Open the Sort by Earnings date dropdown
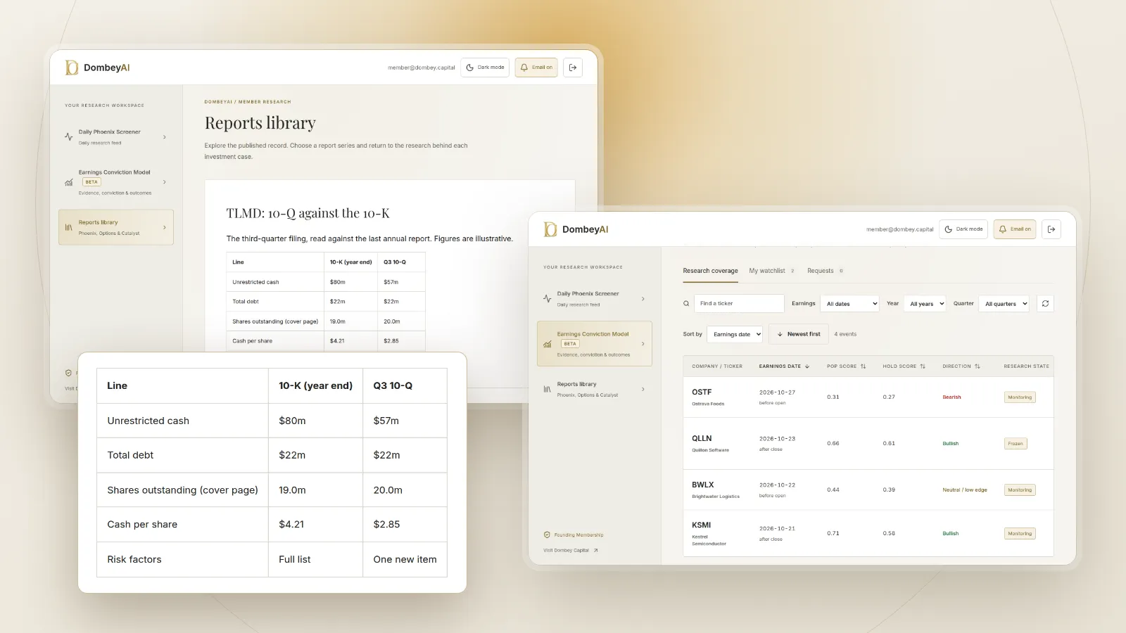 coord(735,334)
